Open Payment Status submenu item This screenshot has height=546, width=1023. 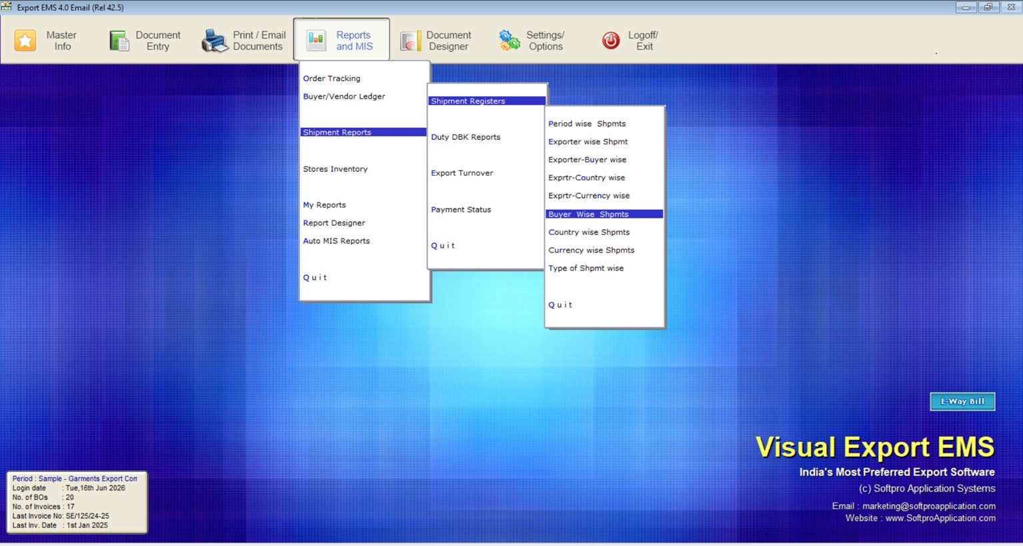click(x=461, y=210)
